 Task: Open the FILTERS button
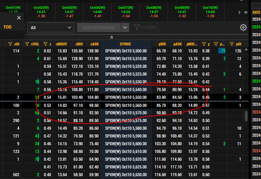(x=145, y=27)
